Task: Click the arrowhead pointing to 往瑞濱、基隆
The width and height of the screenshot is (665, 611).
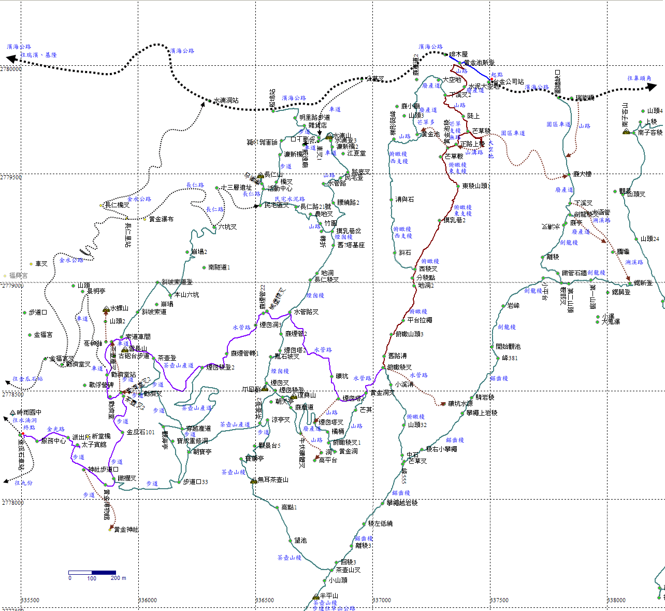Action: pos(11,60)
